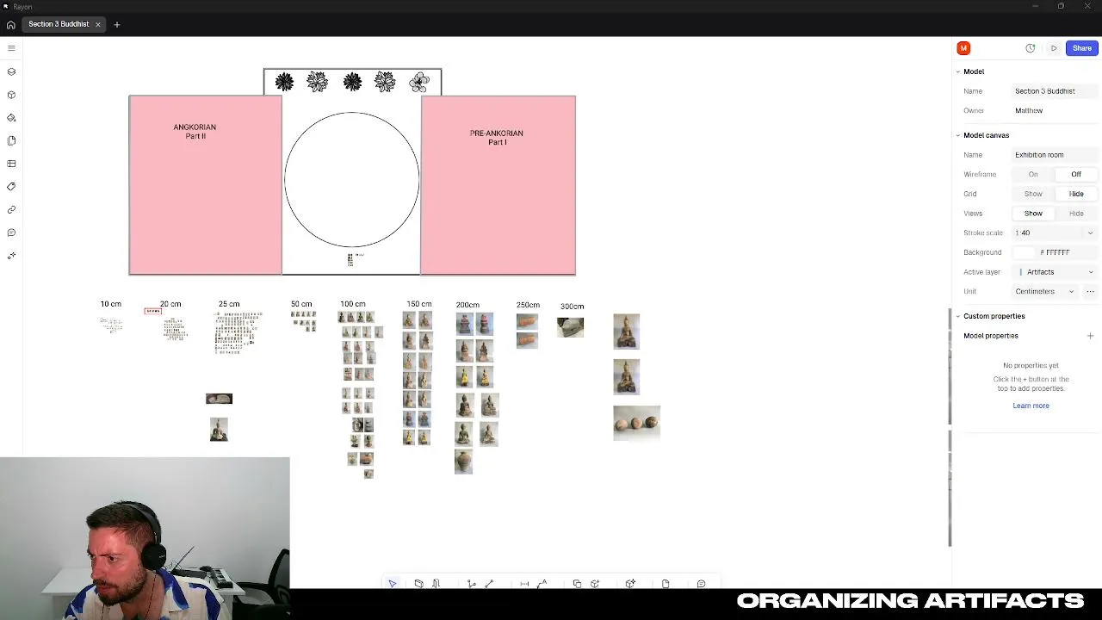Image resolution: width=1102 pixels, height=620 pixels.
Task: Add a model property with plus
Action: click(1090, 336)
